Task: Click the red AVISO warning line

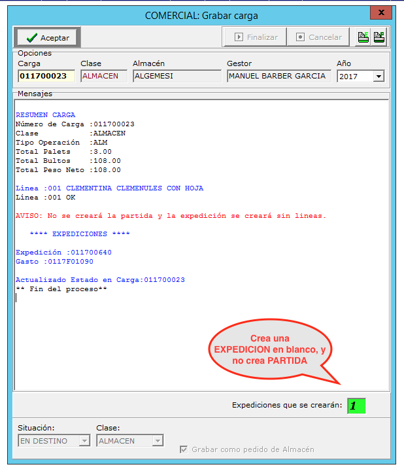Action: pyautogui.click(x=170, y=216)
